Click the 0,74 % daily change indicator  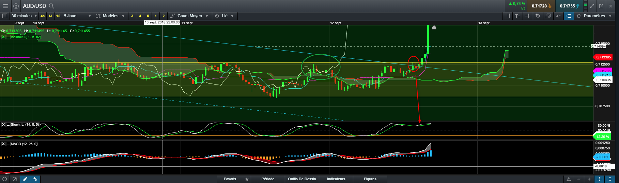pyautogui.click(x=517, y=4)
